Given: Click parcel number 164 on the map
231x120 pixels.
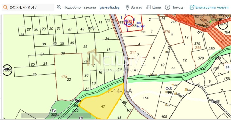Looking at the screenshot, I should coord(146,98).
